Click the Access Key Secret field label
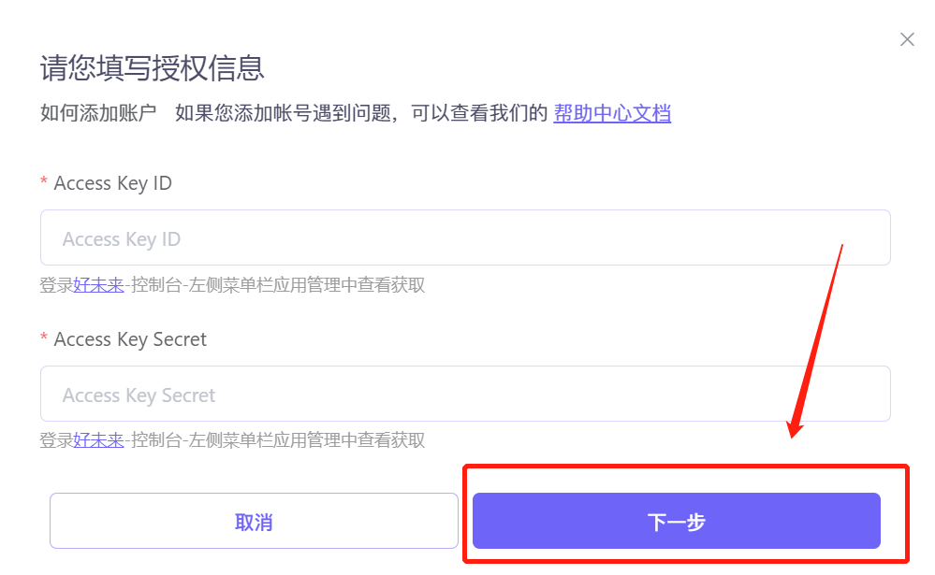This screenshot has height=575, width=935. tap(130, 339)
